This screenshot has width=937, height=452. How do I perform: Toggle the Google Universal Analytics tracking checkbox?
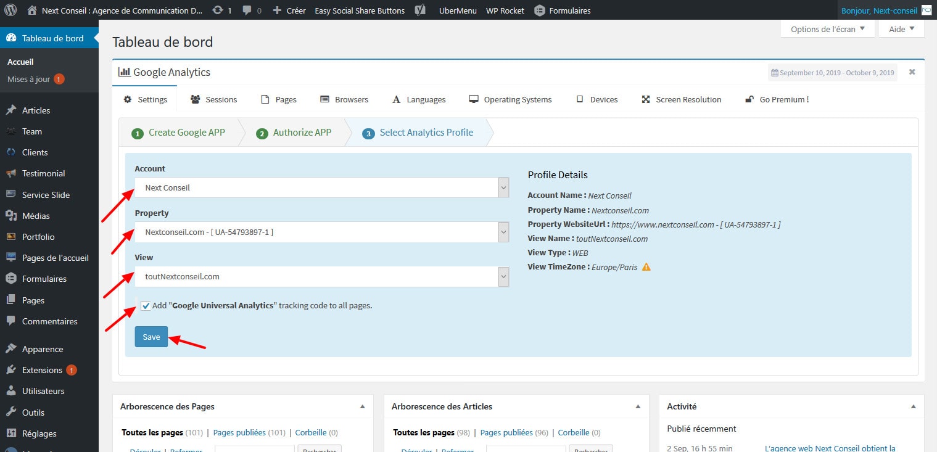[x=146, y=305]
